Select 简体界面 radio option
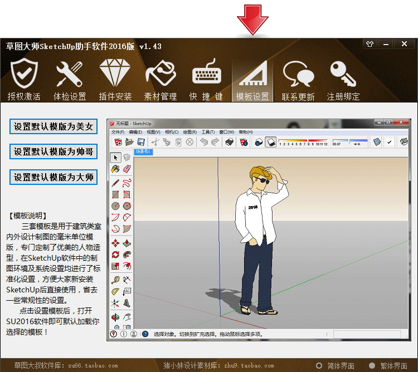Image resolution: width=418 pixels, height=372 pixels. (335, 366)
